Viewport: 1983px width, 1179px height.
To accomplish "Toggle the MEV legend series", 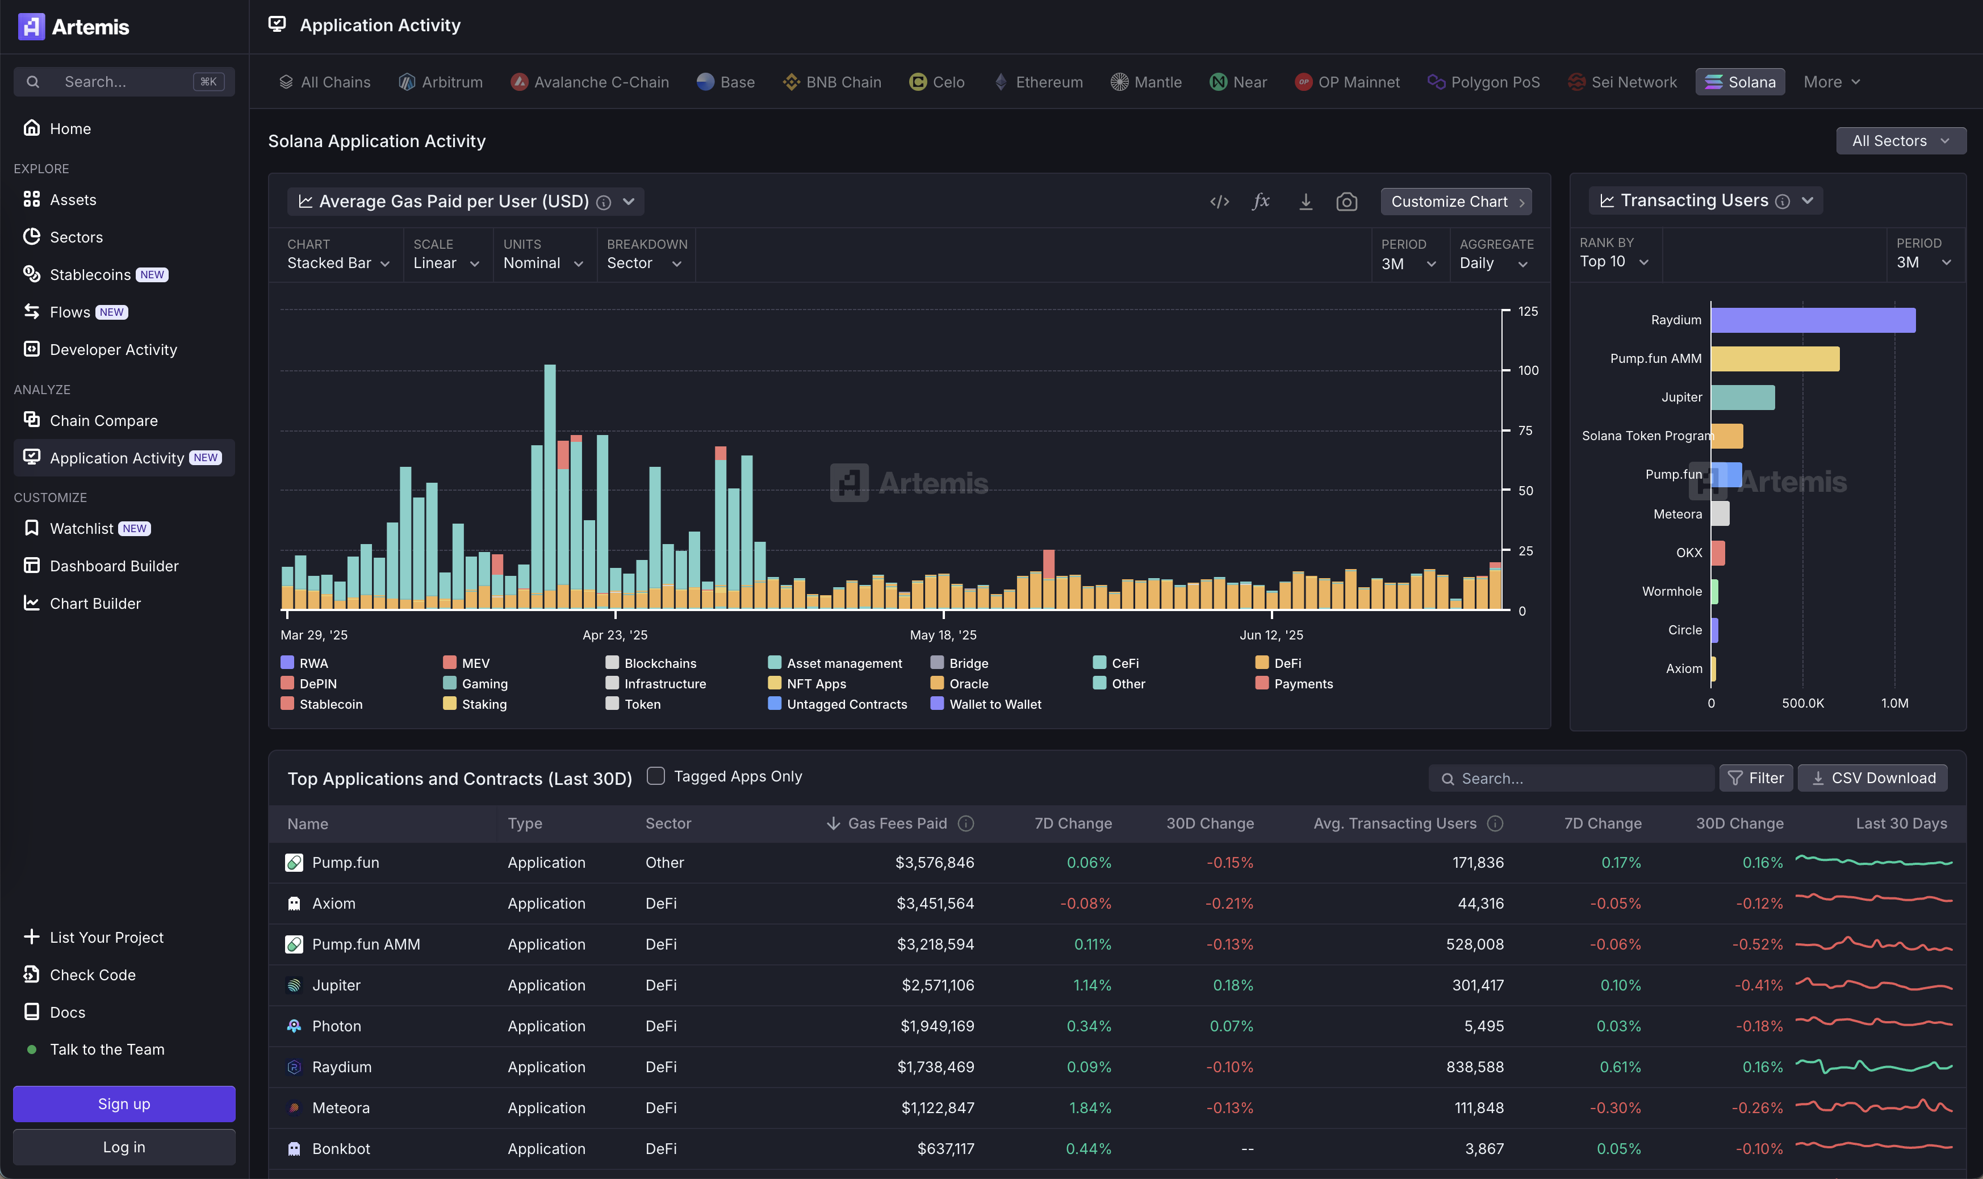I will click(466, 663).
